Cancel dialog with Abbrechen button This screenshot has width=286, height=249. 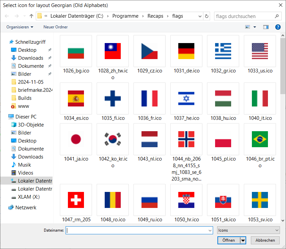tap(265, 240)
